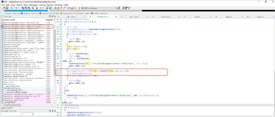Open the forward-arrow history dropdown
The height and width of the screenshot is (117, 275).
point(19,8)
